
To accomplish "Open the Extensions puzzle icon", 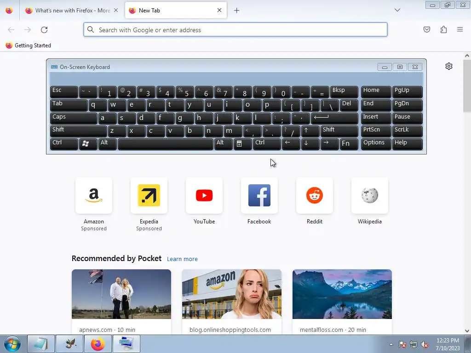I will (x=443, y=29).
